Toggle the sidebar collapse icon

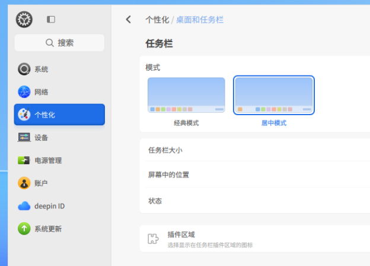coord(51,20)
